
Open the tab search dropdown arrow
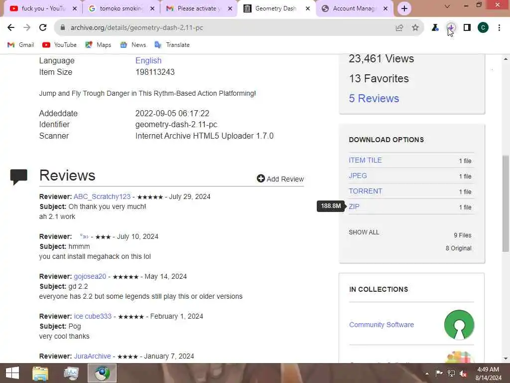447,6
